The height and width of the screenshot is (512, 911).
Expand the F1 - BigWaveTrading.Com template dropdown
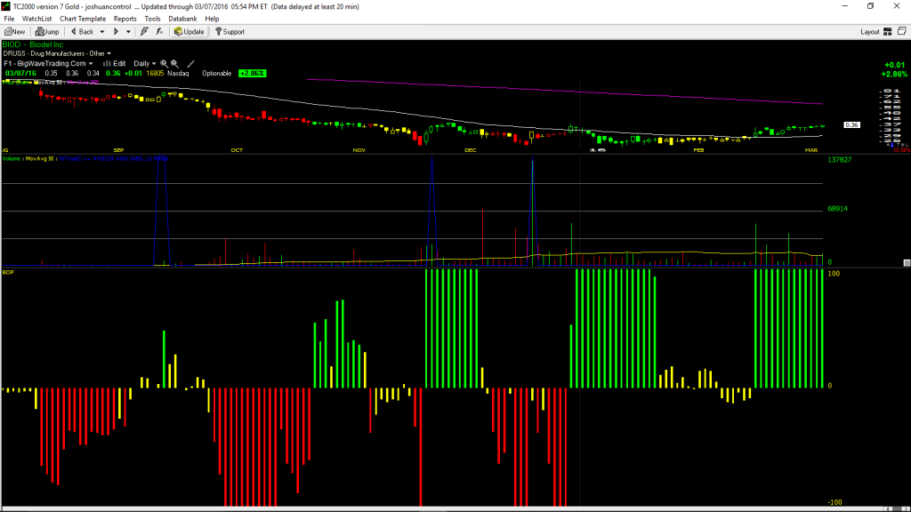[91, 64]
